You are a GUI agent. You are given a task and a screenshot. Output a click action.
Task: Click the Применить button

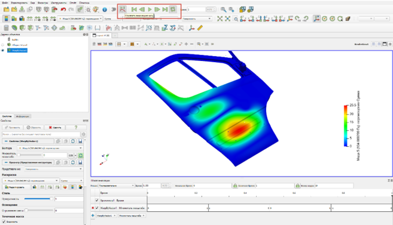13,127
